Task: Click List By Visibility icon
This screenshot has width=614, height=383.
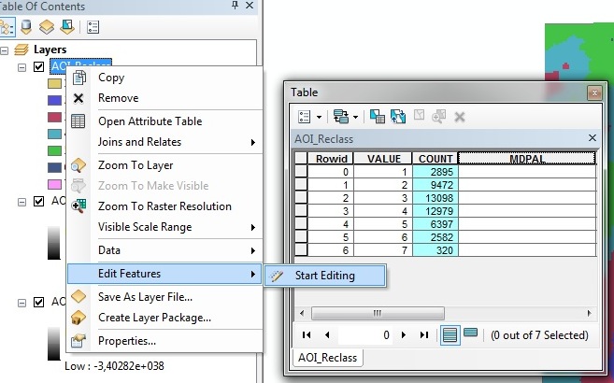Action: [x=47, y=27]
